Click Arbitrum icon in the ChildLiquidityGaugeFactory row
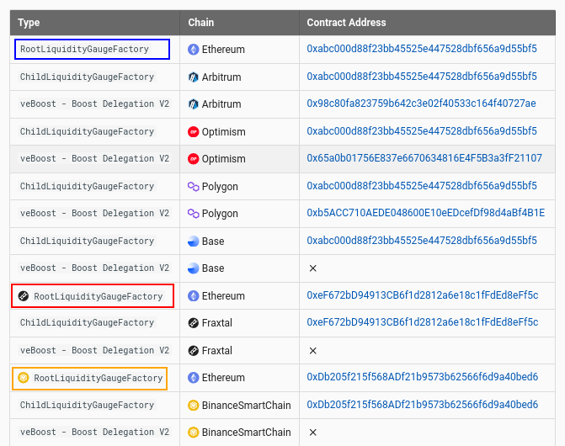The width and height of the screenshot is (565, 446). click(194, 77)
